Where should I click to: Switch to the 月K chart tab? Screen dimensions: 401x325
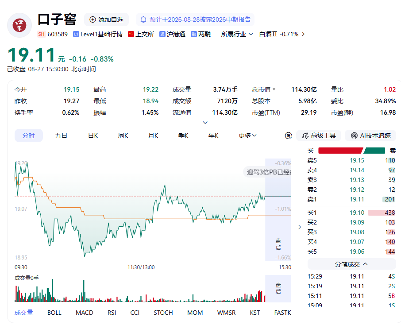click(x=153, y=135)
